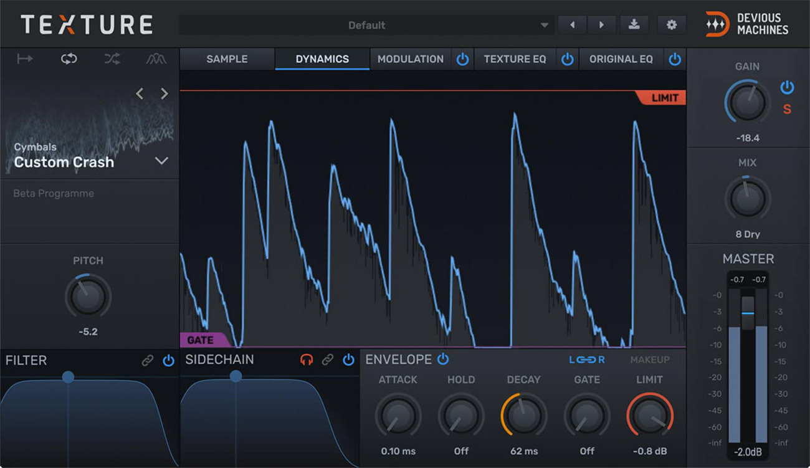The width and height of the screenshot is (810, 468).
Task: Click the Makeup button
Action: point(649,360)
